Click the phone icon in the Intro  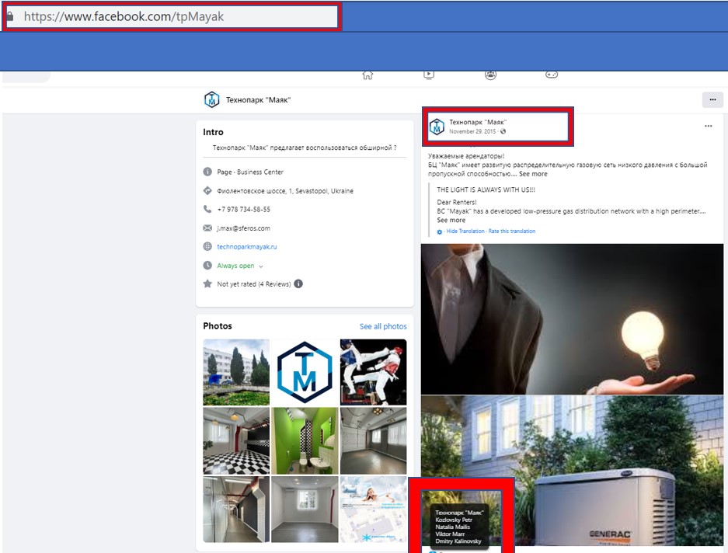207,210
